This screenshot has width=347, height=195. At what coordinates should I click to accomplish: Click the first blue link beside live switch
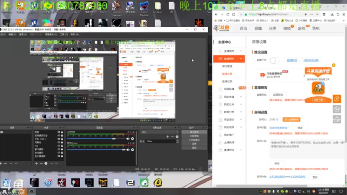(291, 60)
